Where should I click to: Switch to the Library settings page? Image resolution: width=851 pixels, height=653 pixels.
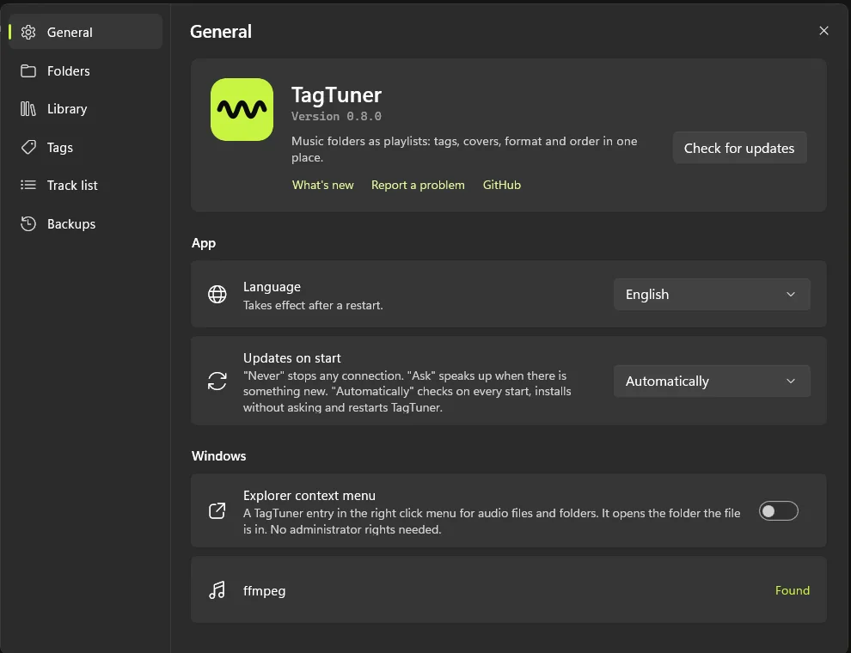(86, 109)
